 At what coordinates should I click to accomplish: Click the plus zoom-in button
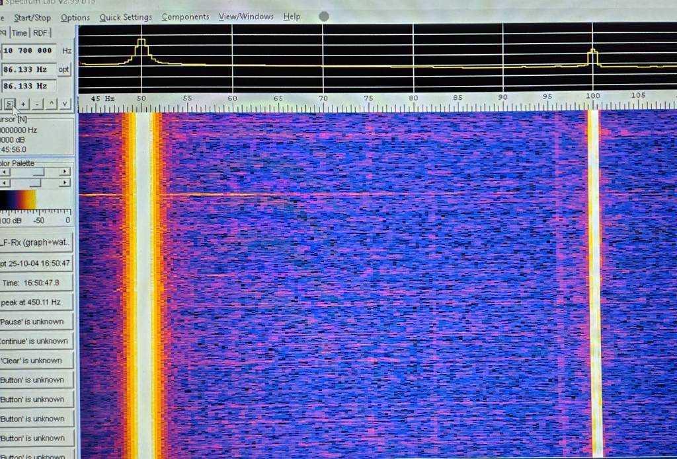tap(23, 104)
